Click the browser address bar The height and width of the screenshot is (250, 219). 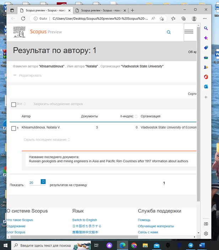point(96,18)
